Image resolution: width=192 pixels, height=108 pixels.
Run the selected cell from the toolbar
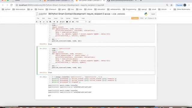coord(62,22)
